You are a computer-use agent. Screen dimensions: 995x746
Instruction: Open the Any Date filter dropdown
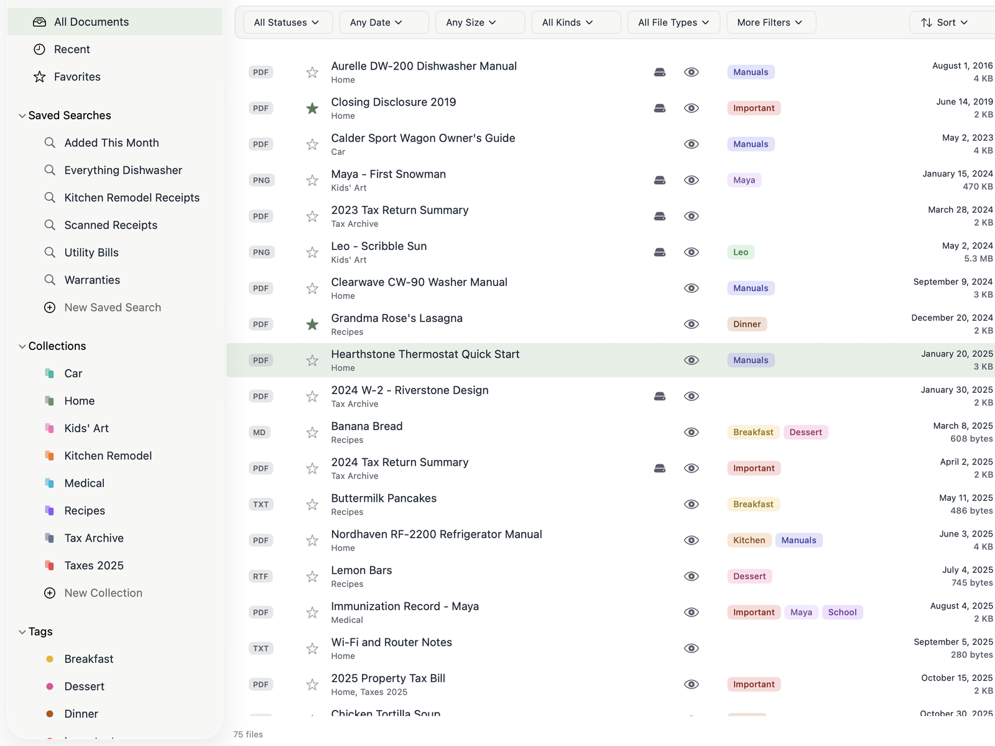(x=384, y=22)
